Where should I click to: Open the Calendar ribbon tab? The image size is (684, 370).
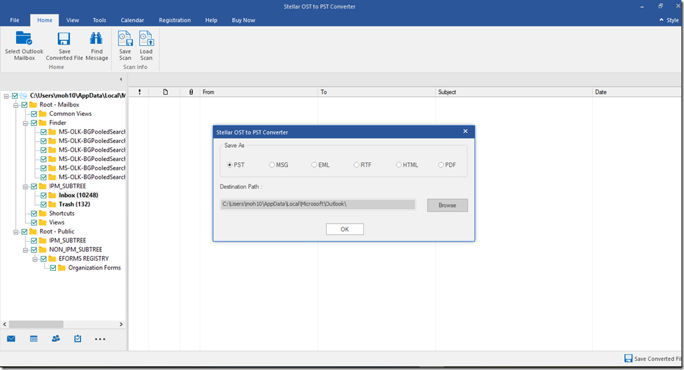(x=132, y=20)
